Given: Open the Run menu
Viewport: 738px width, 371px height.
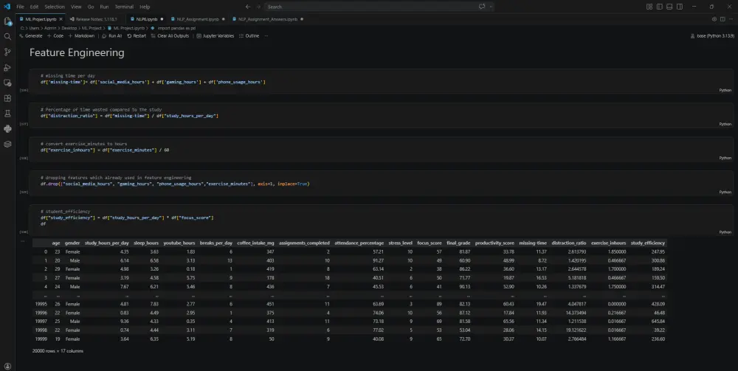Looking at the screenshot, I should [x=104, y=7].
